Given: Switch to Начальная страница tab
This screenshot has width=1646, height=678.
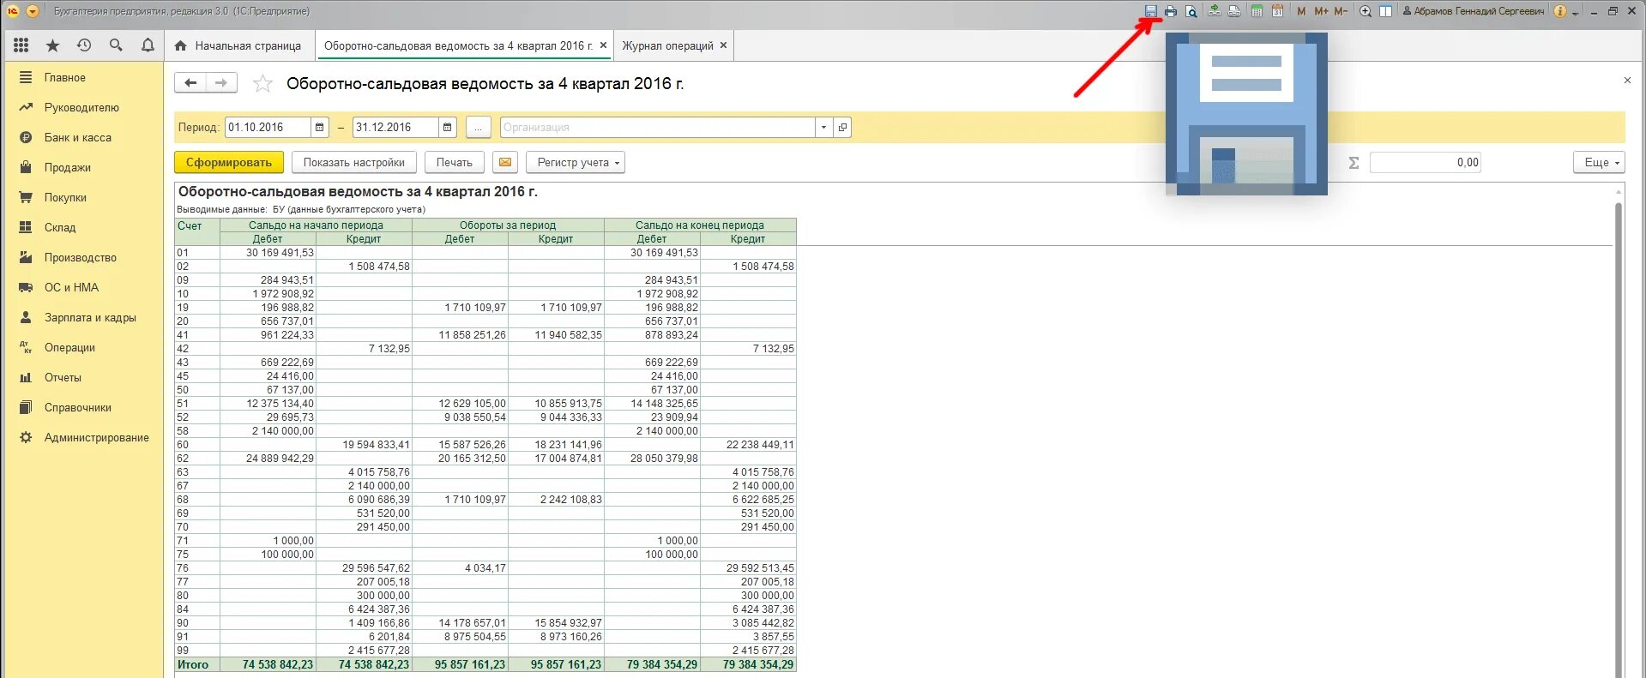Looking at the screenshot, I should click(238, 45).
